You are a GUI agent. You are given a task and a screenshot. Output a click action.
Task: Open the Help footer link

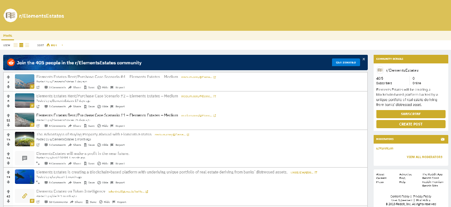pos(402,182)
